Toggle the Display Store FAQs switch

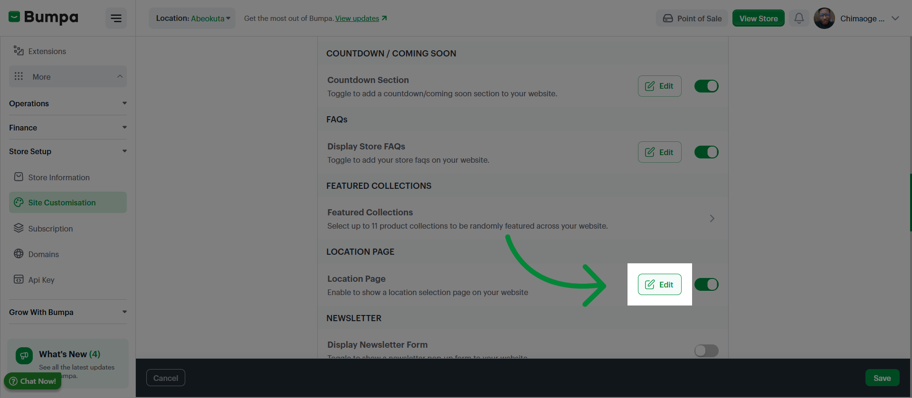[706, 152]
